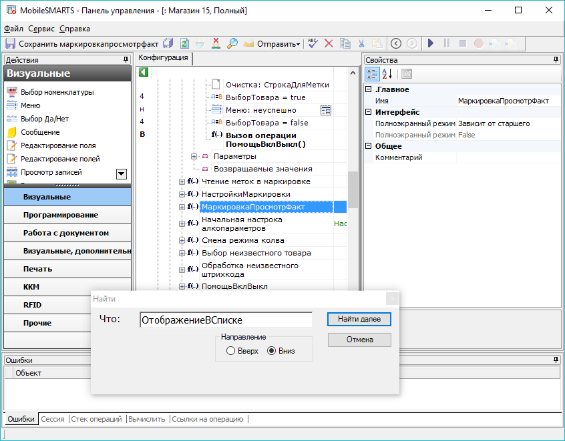
Task: Pin the Ошибки panel
Action: [556, 360]
